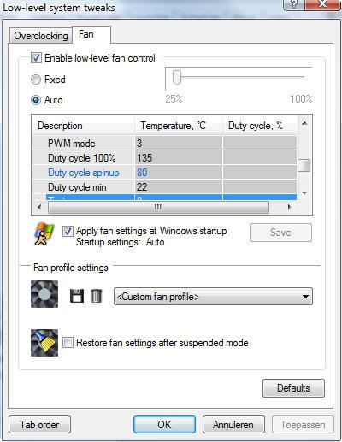Click the horizontal scroll right arrow
The width and height of the screenshot is (342, 442).
290,207
